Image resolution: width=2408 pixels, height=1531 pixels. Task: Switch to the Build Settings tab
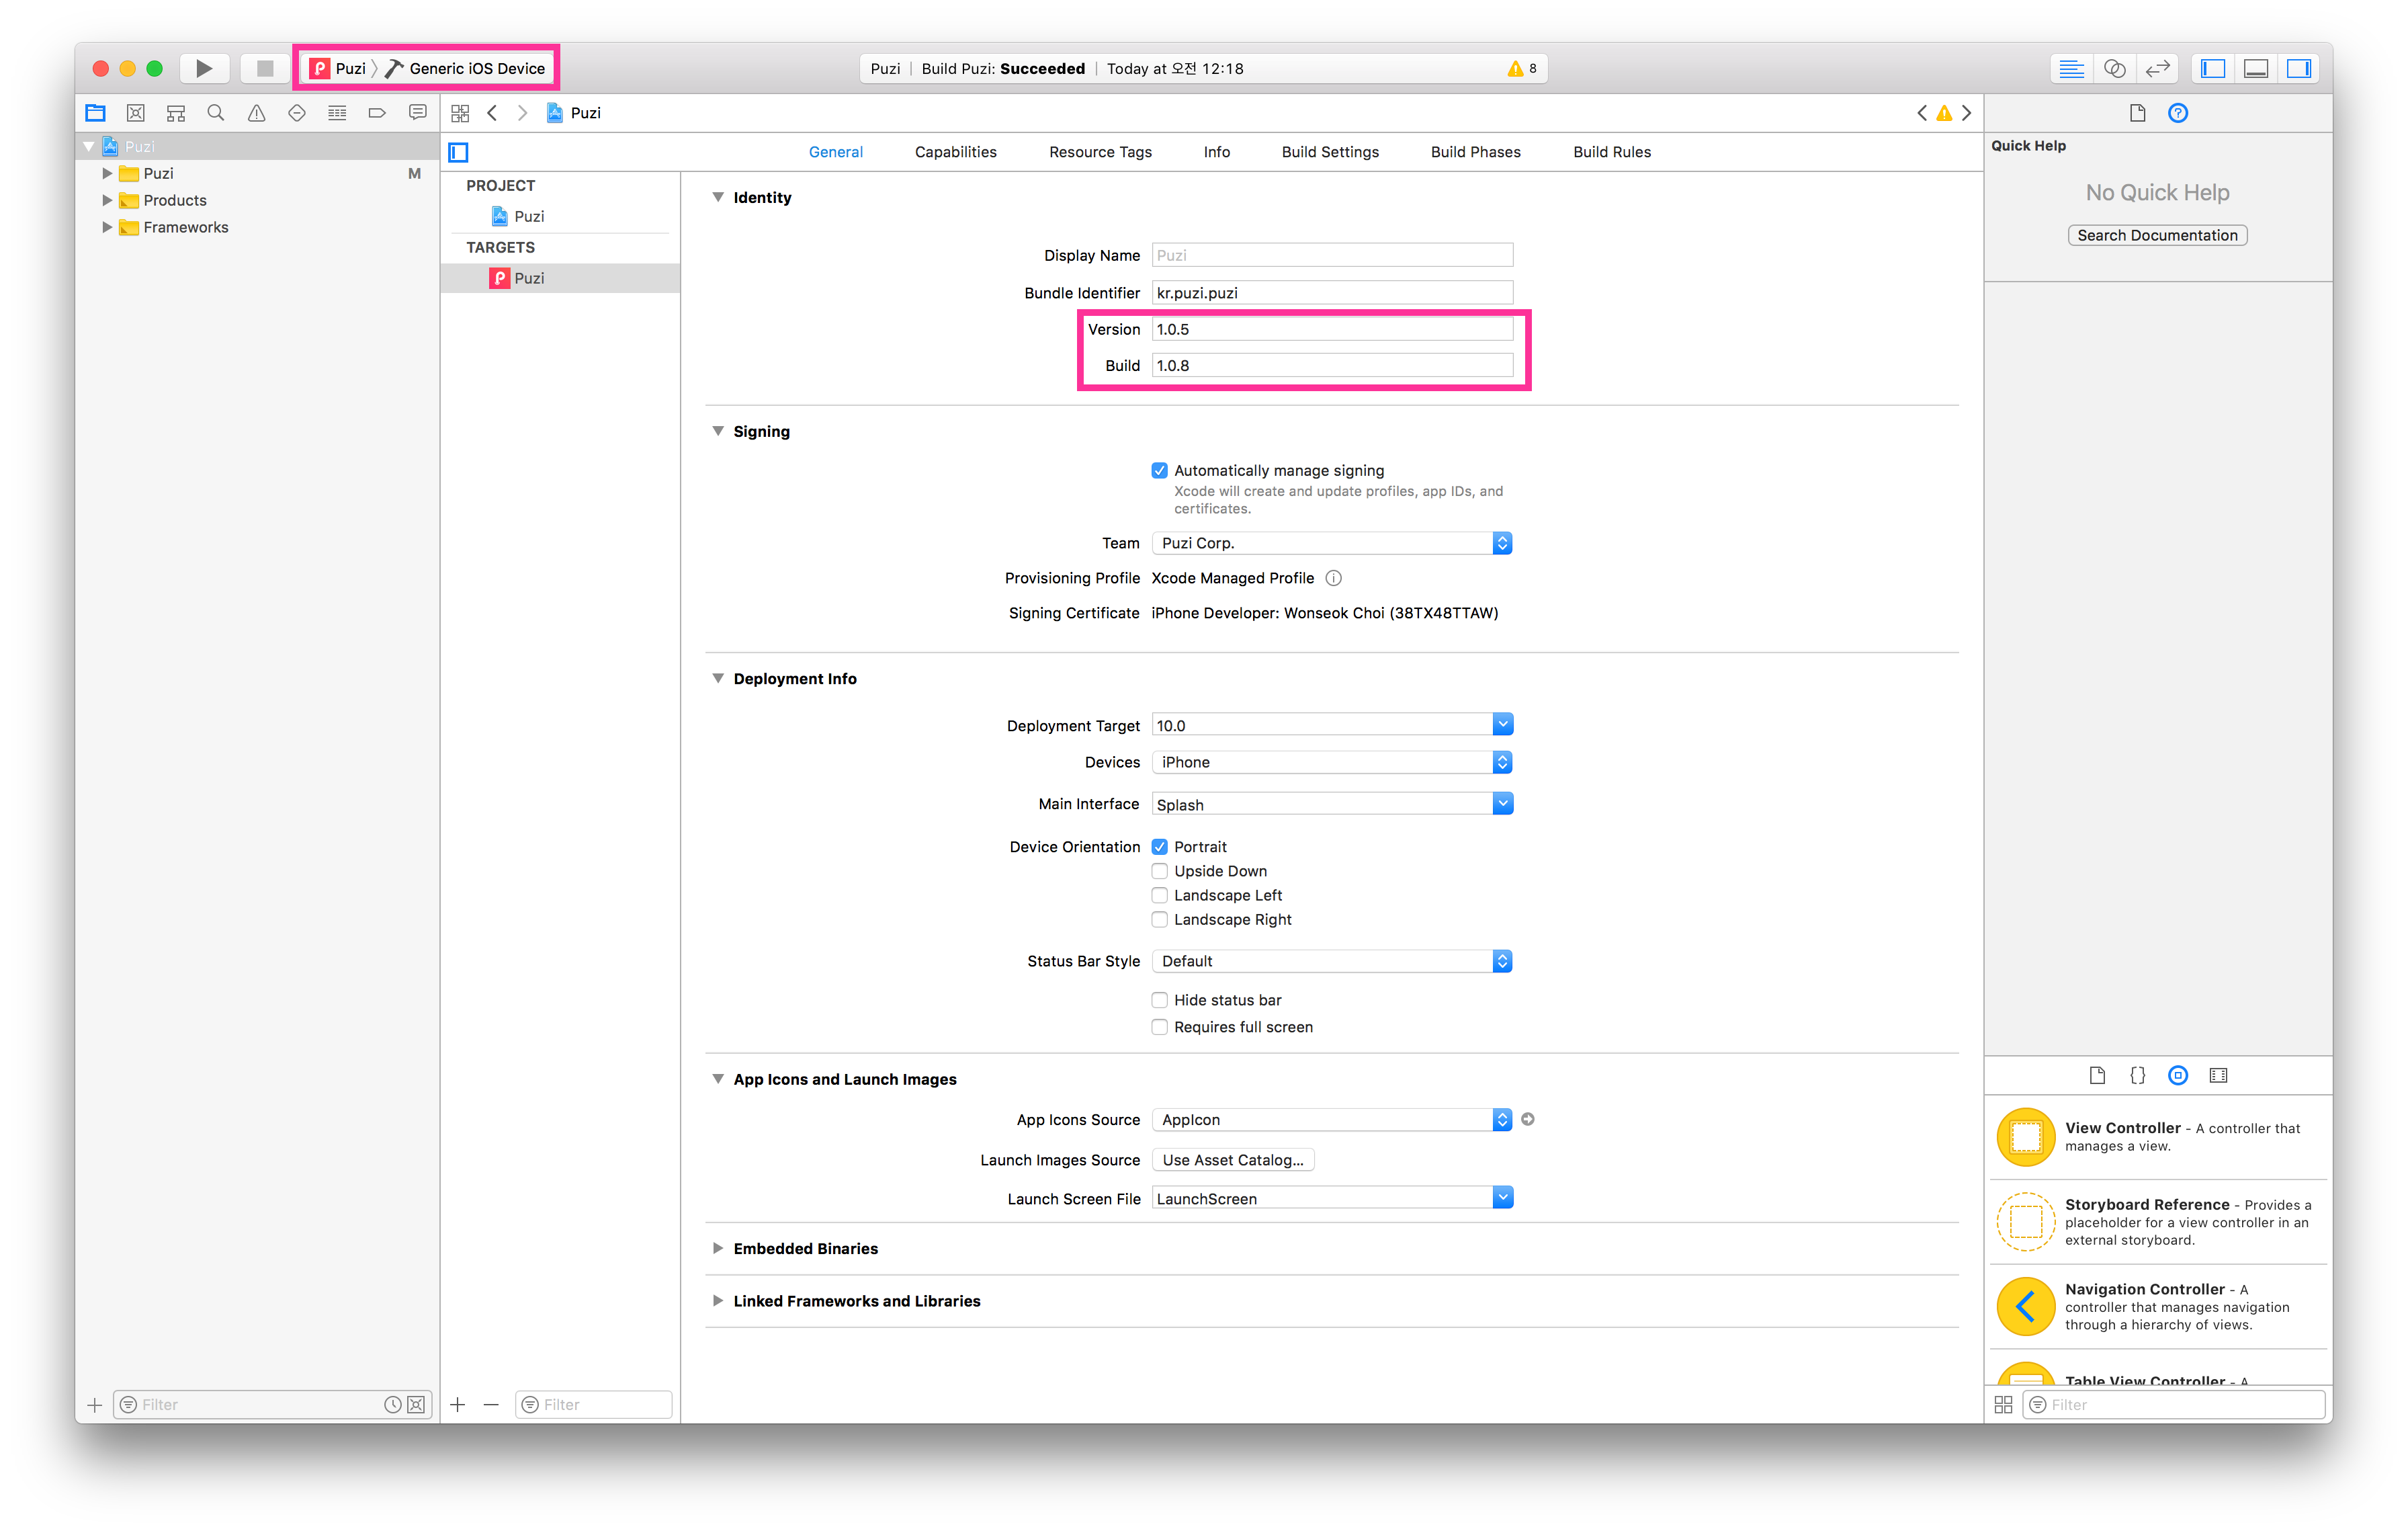tap(1330, 152)
